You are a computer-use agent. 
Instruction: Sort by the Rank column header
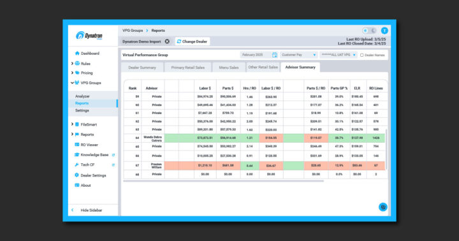click(133, 88)
